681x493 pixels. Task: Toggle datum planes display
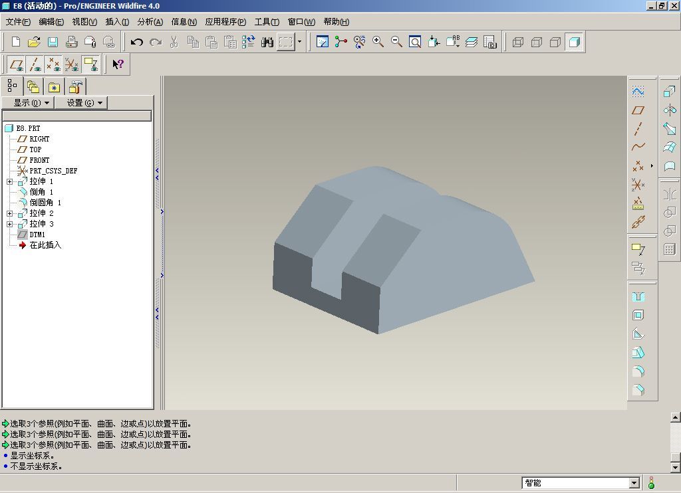coord(17,64)
